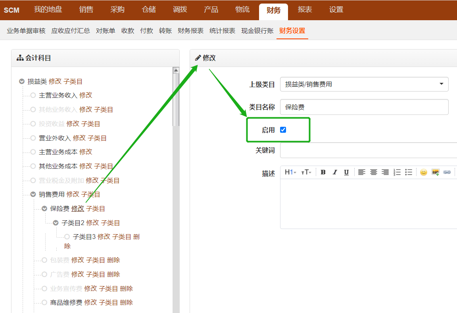Click the 类目名称 input field
Screen dimensions: 457x313
[364, 107]
